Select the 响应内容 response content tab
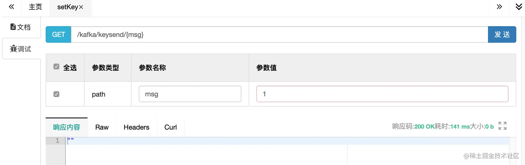This screenshot has width=525, height=165. (x=66, y=127)
